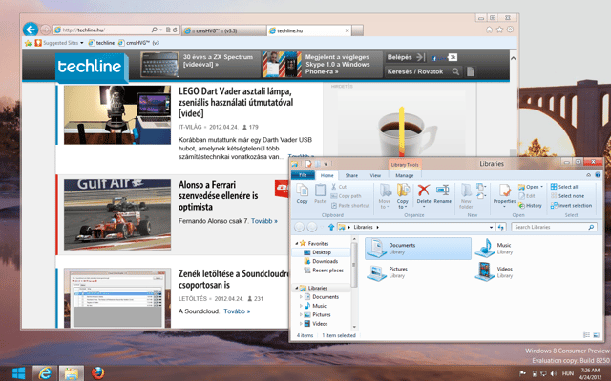Switch to the Manage ribbon tab
Screen dimensions: 611x381
405,175
